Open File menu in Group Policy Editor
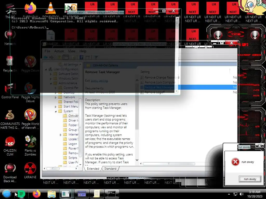 pos(47,51)
